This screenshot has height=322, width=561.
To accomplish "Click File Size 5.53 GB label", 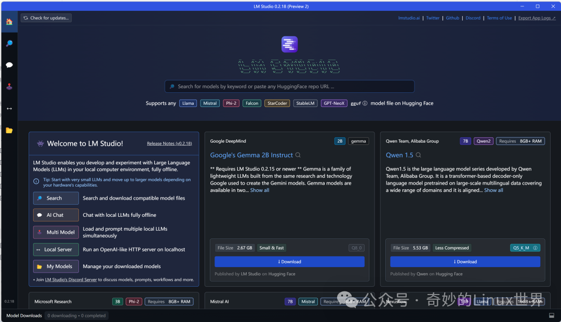I will [410, 248].
